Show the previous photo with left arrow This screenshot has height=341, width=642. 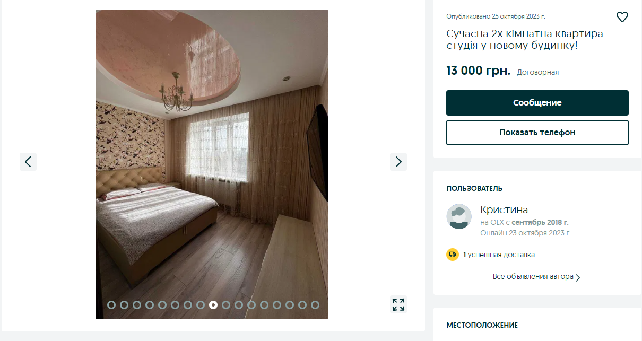(x=28, y=162)
